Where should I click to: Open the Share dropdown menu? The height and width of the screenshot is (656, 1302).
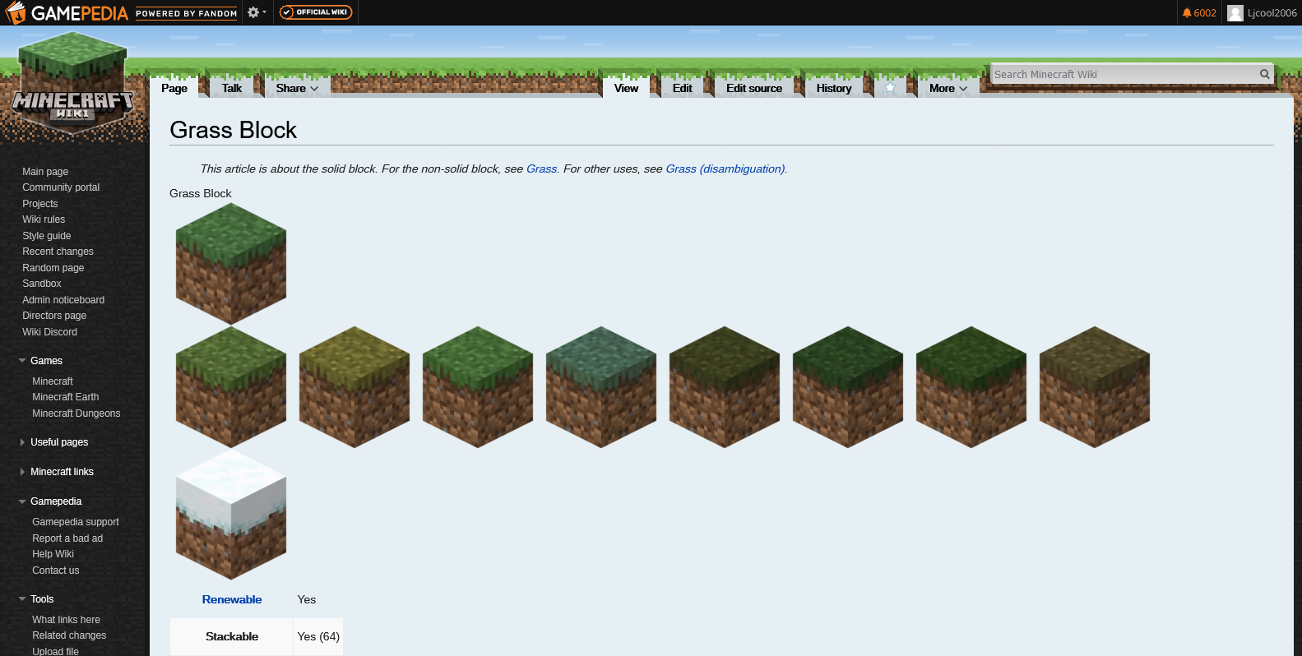297,88
